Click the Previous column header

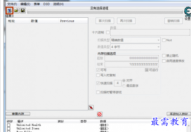(x=73, y=21)
